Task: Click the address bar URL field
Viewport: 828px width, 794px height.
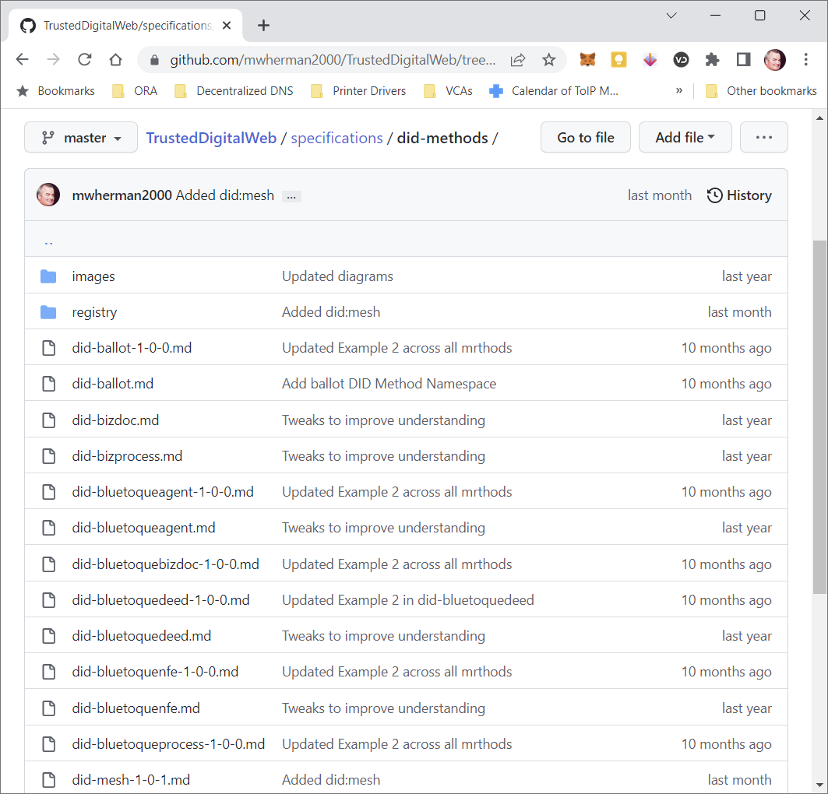Action: (x=333, y=60)
